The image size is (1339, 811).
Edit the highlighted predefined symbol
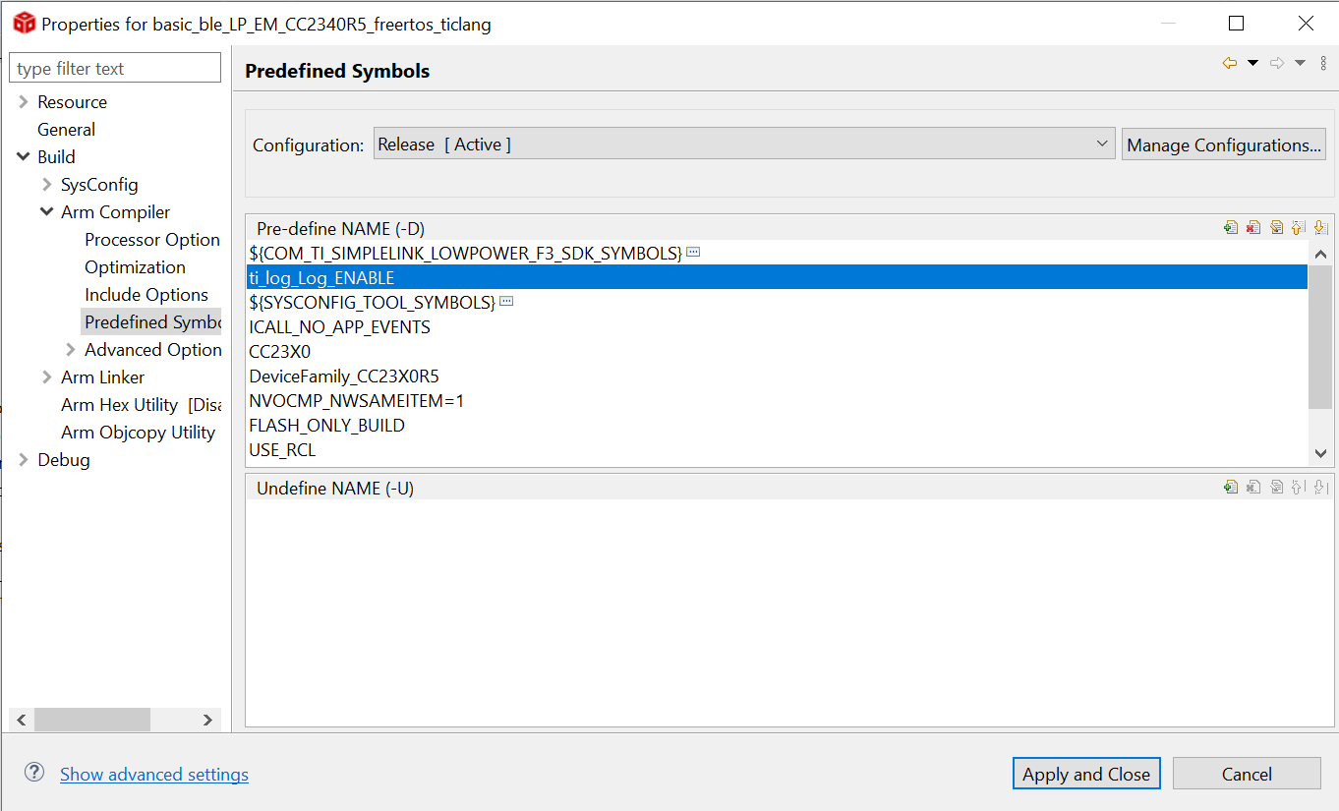(x=1276, y=227)
